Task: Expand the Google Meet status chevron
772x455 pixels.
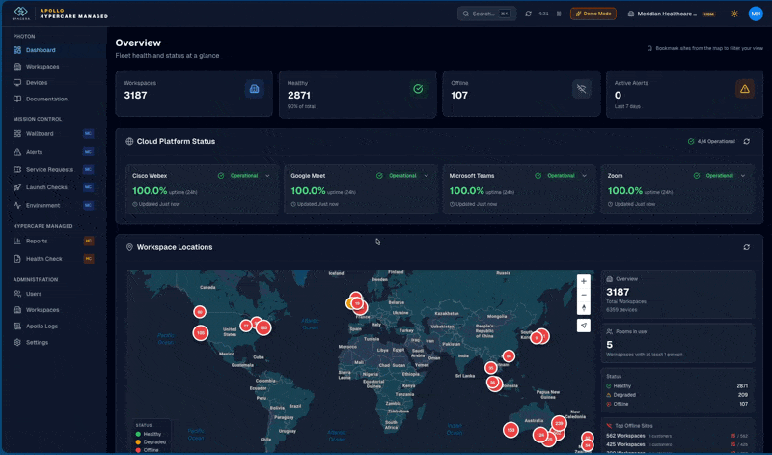Action: pos(427,176)
